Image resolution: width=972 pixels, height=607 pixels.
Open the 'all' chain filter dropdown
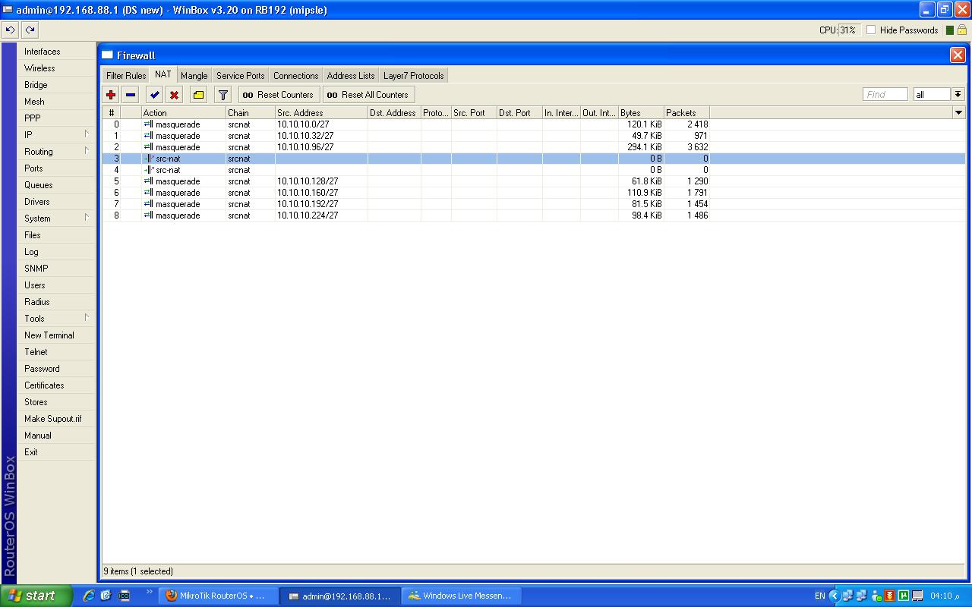point(958,94)
